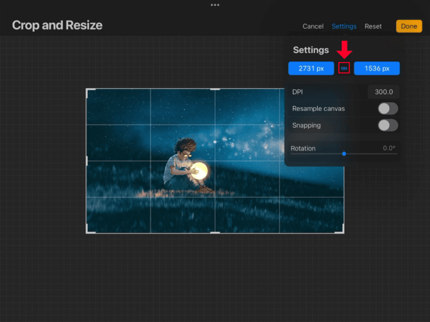
Task: Click the glowing moon in the canvas image
Action: pos(199,171)
